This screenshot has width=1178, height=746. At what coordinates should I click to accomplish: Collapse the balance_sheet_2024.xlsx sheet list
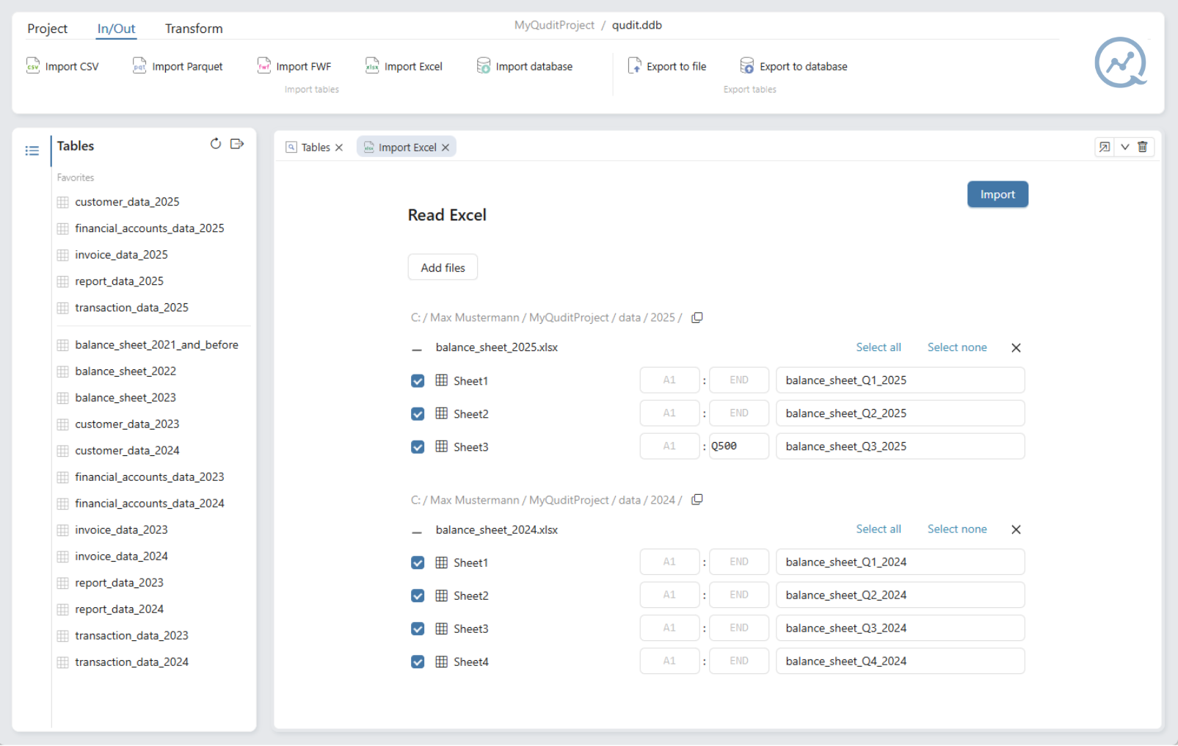pos(417,531)
